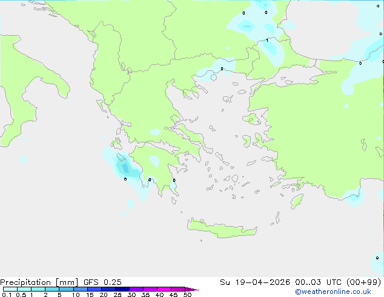Viewport: 384px width, 297px height.
Task: Click the island of Crete on map
Action: pyautogui.click(x=222, y=229)
